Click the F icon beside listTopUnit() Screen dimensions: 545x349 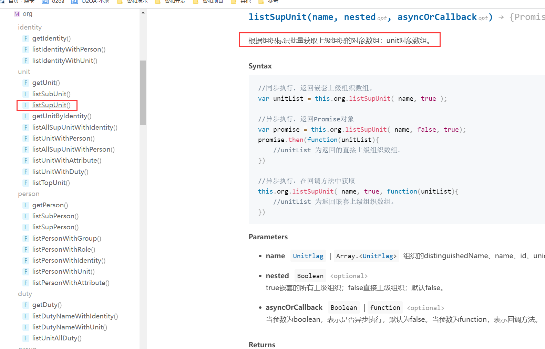pyautogui.click(x=26, y=183)
